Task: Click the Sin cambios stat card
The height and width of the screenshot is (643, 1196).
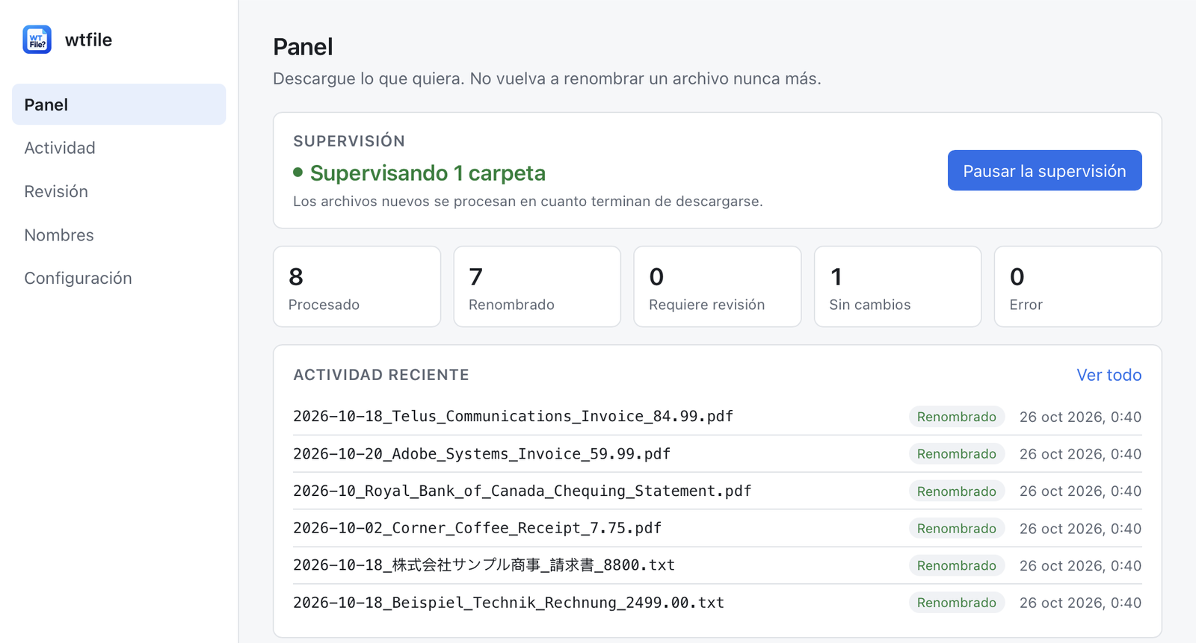Action: point(897,287)
